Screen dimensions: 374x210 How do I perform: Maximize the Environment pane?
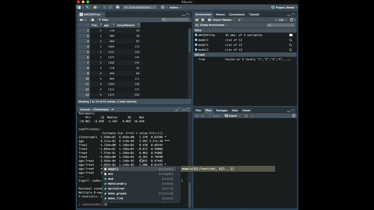[x=293, y=15]
